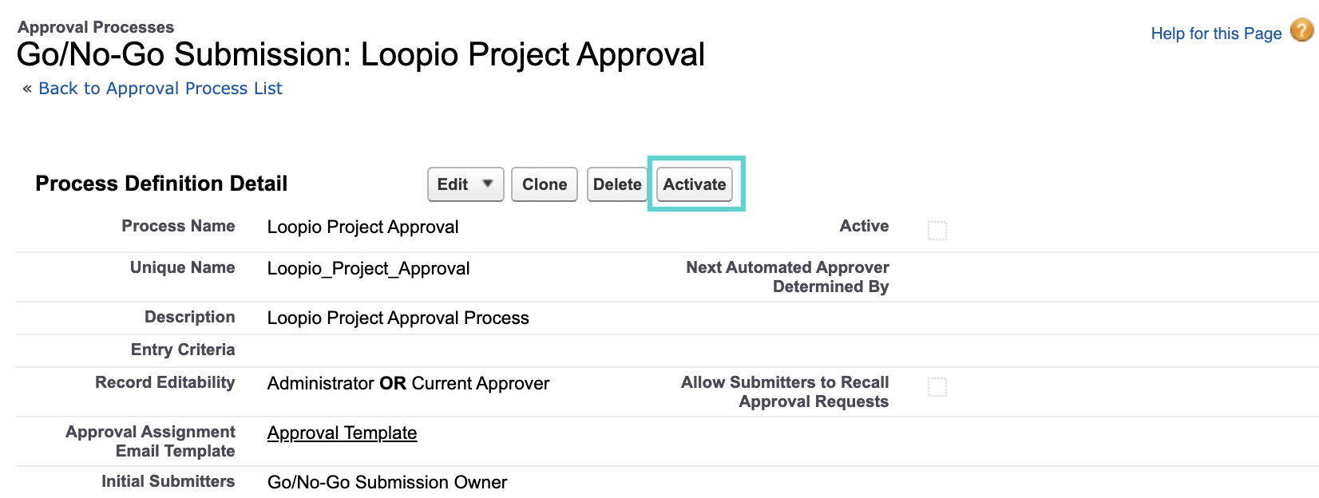Open the Approval Template email link
1319x498 pixels.
coord(341,432)
